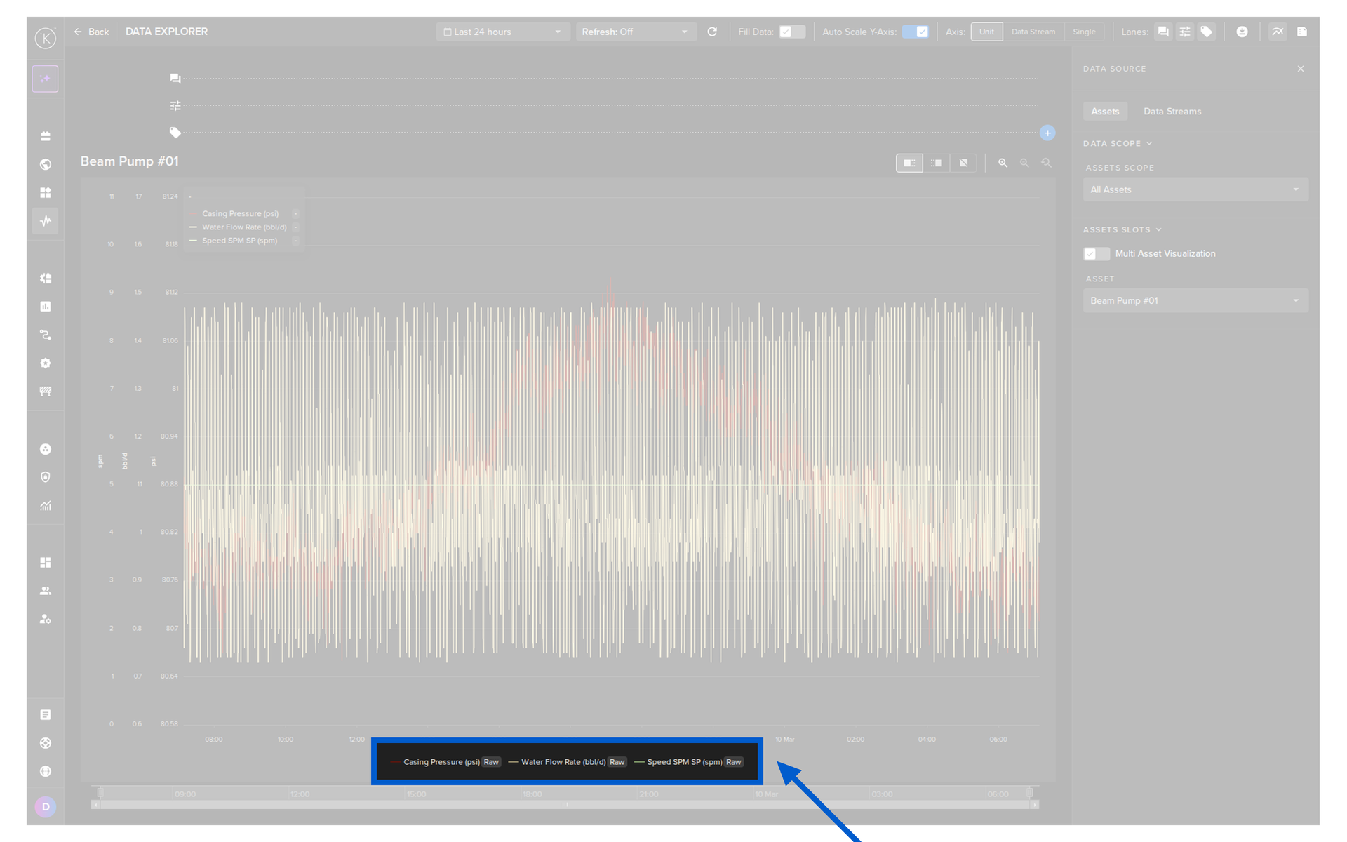Screen dimensions: 1347x842
Task: Toggle Auto Scale Y-Axis switch
Action: pyautogui.click(x=916, y=32)
